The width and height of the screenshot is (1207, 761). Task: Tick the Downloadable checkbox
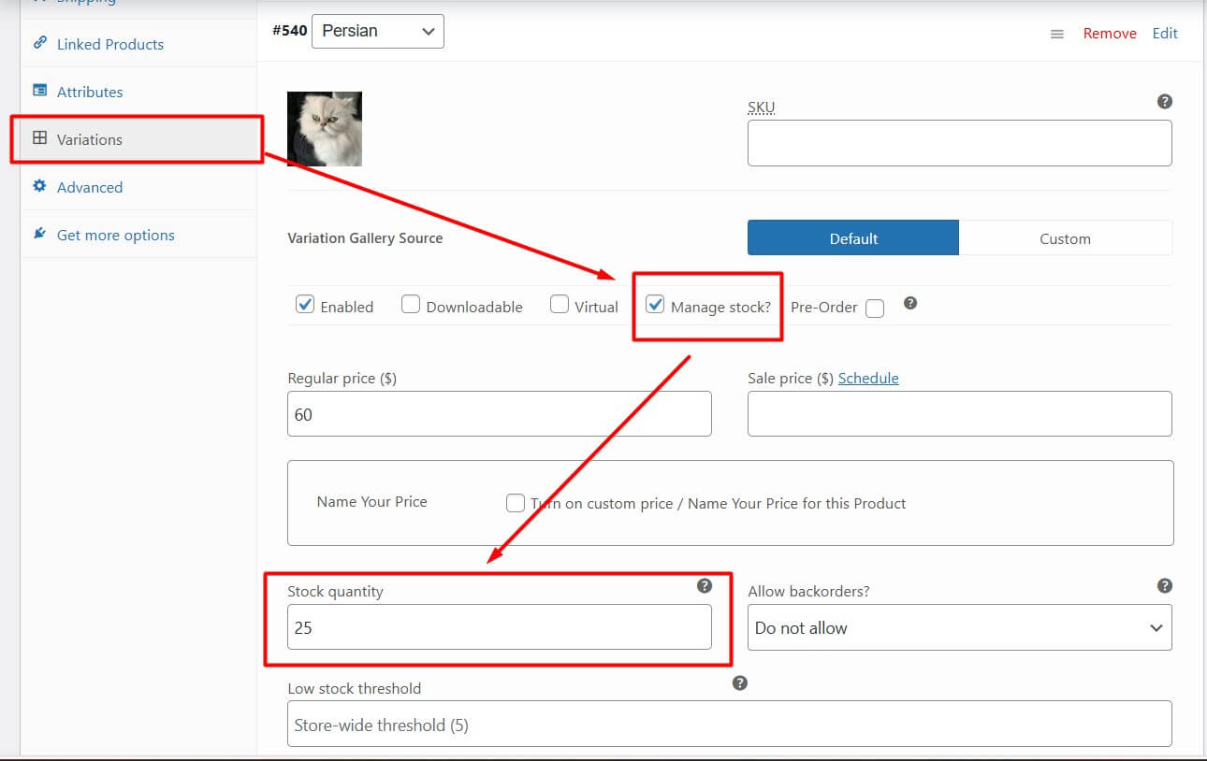411,305
